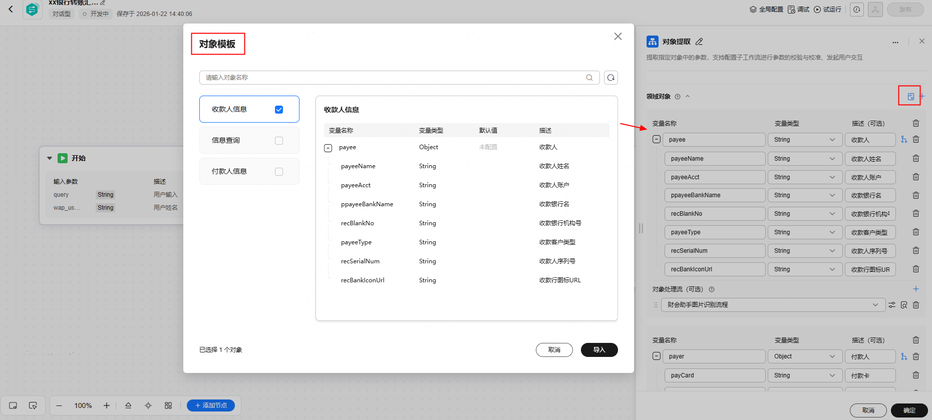
Task: Open the type dropdown for ppayeeBankName
Action: coord(804,195)
